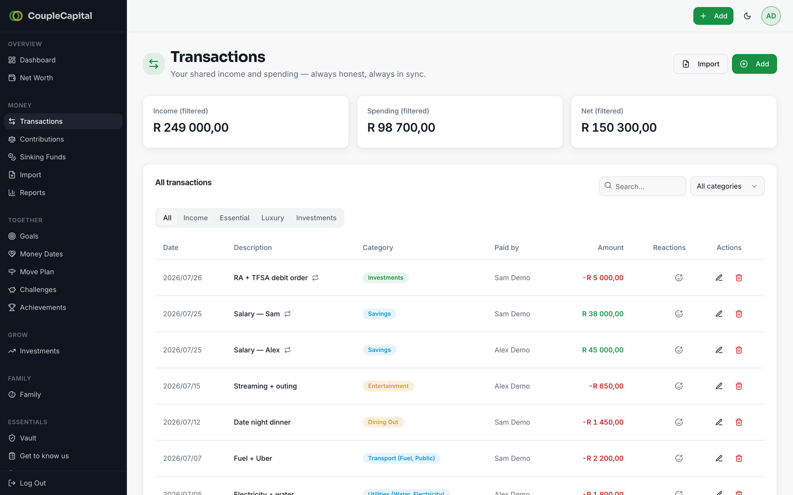
Task: Select the All filter tab
Action: pos(167,218)
